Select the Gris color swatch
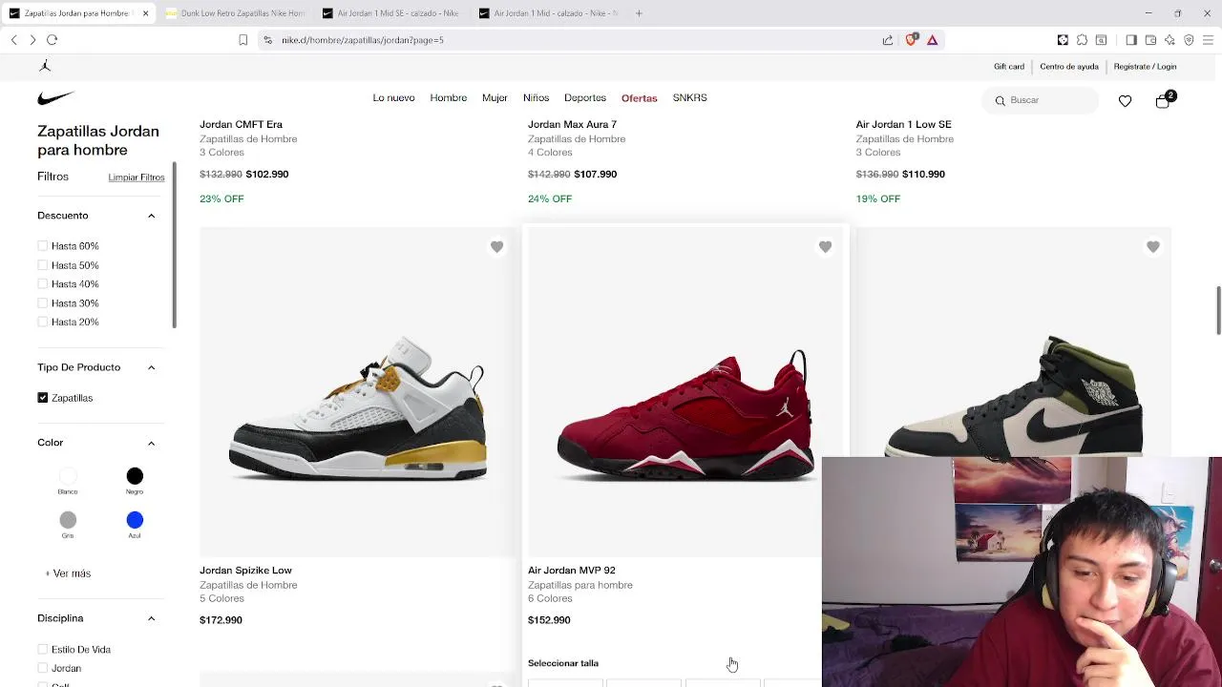 pos(68,520)
